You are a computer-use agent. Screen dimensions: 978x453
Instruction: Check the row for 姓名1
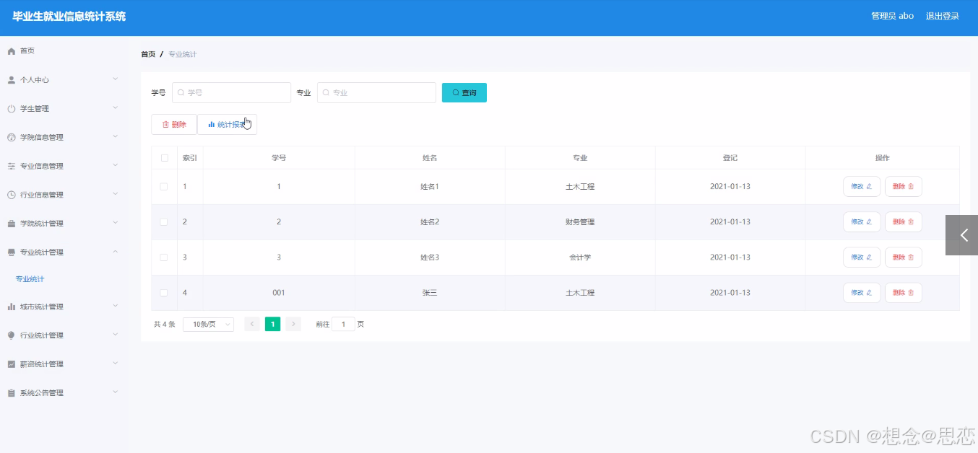(164, 187)
